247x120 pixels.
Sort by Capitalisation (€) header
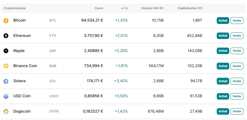tap(190, 8)
